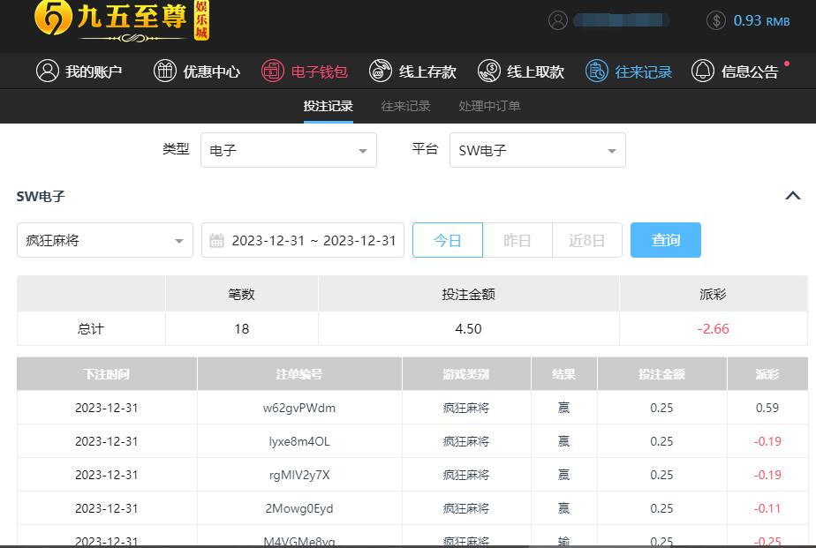Select the 昨日 date filter
Screen dimensions: 816x548
point(518,240)
